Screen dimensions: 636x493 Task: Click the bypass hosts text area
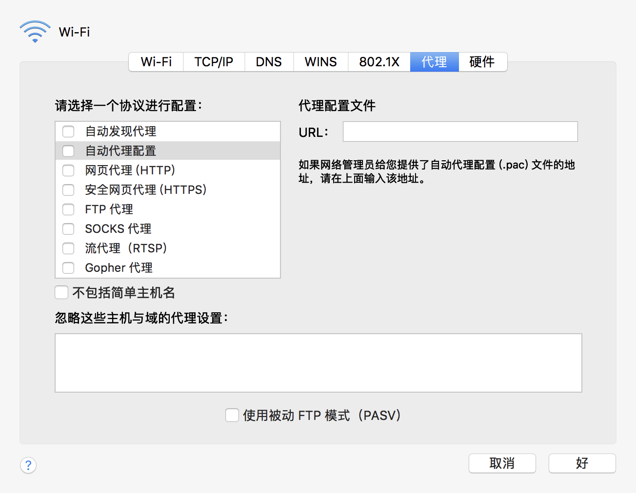click(318, 363)
